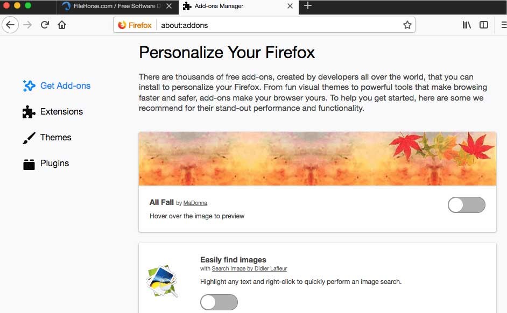
Task: Click the Home icon in the toolbar
Action: pyautogui.click(x=62, y=25)
